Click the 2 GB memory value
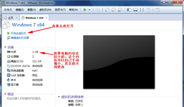Image resolution: width=184 pixels, height=107 pixels. (x=35, y=52)
